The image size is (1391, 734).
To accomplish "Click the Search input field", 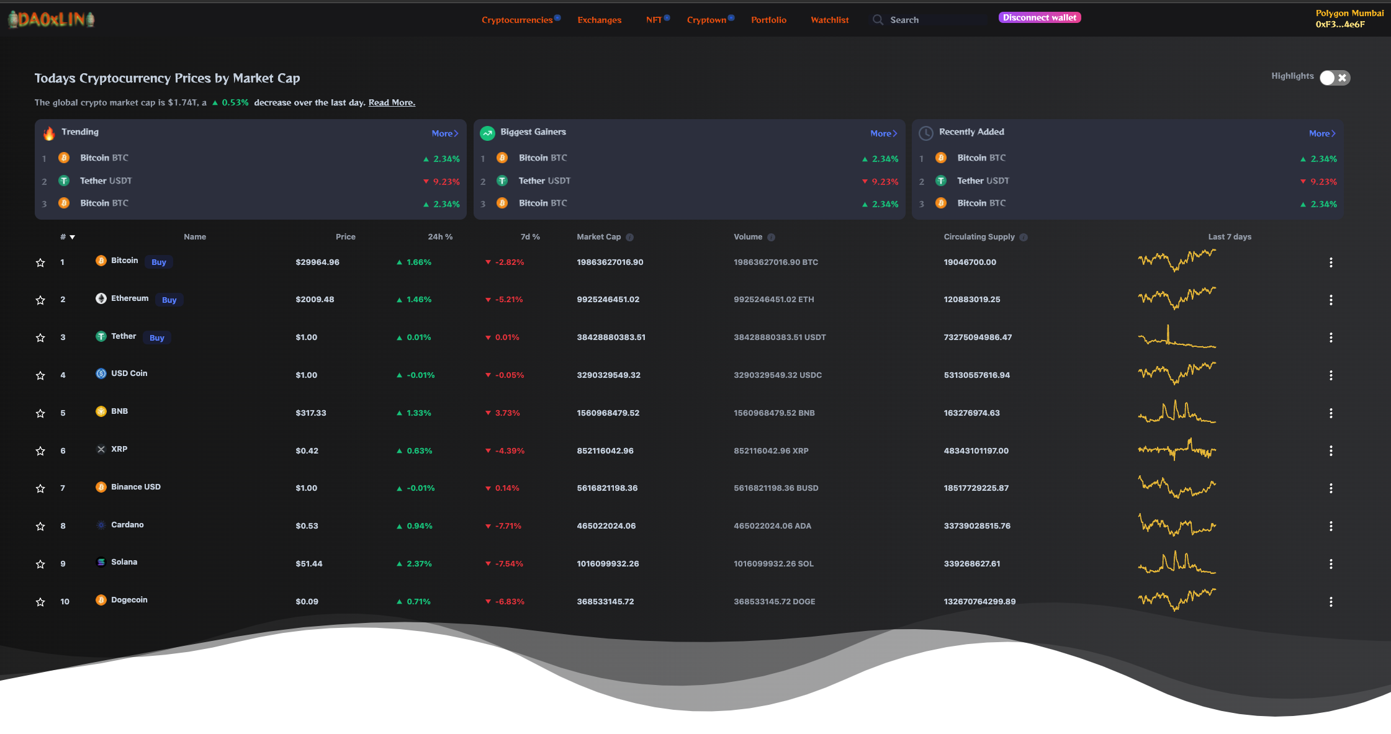I will click(937, 20).
